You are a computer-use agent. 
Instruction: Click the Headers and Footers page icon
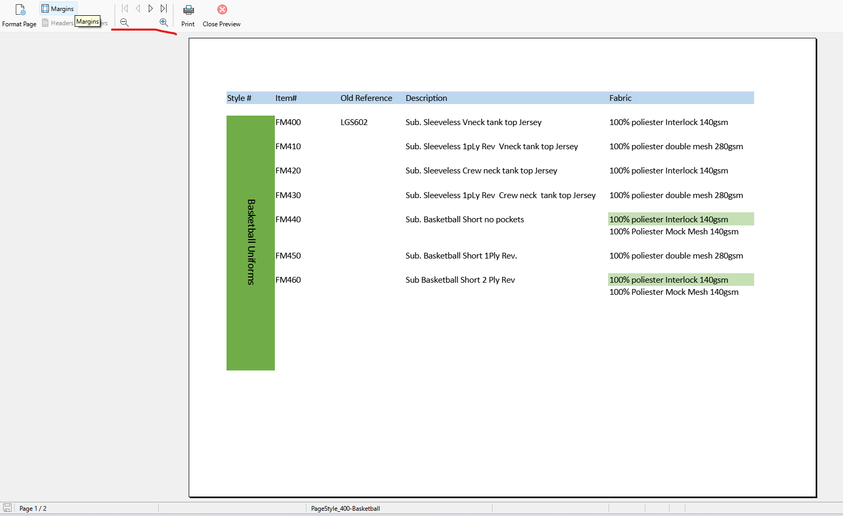click(46, 23)
